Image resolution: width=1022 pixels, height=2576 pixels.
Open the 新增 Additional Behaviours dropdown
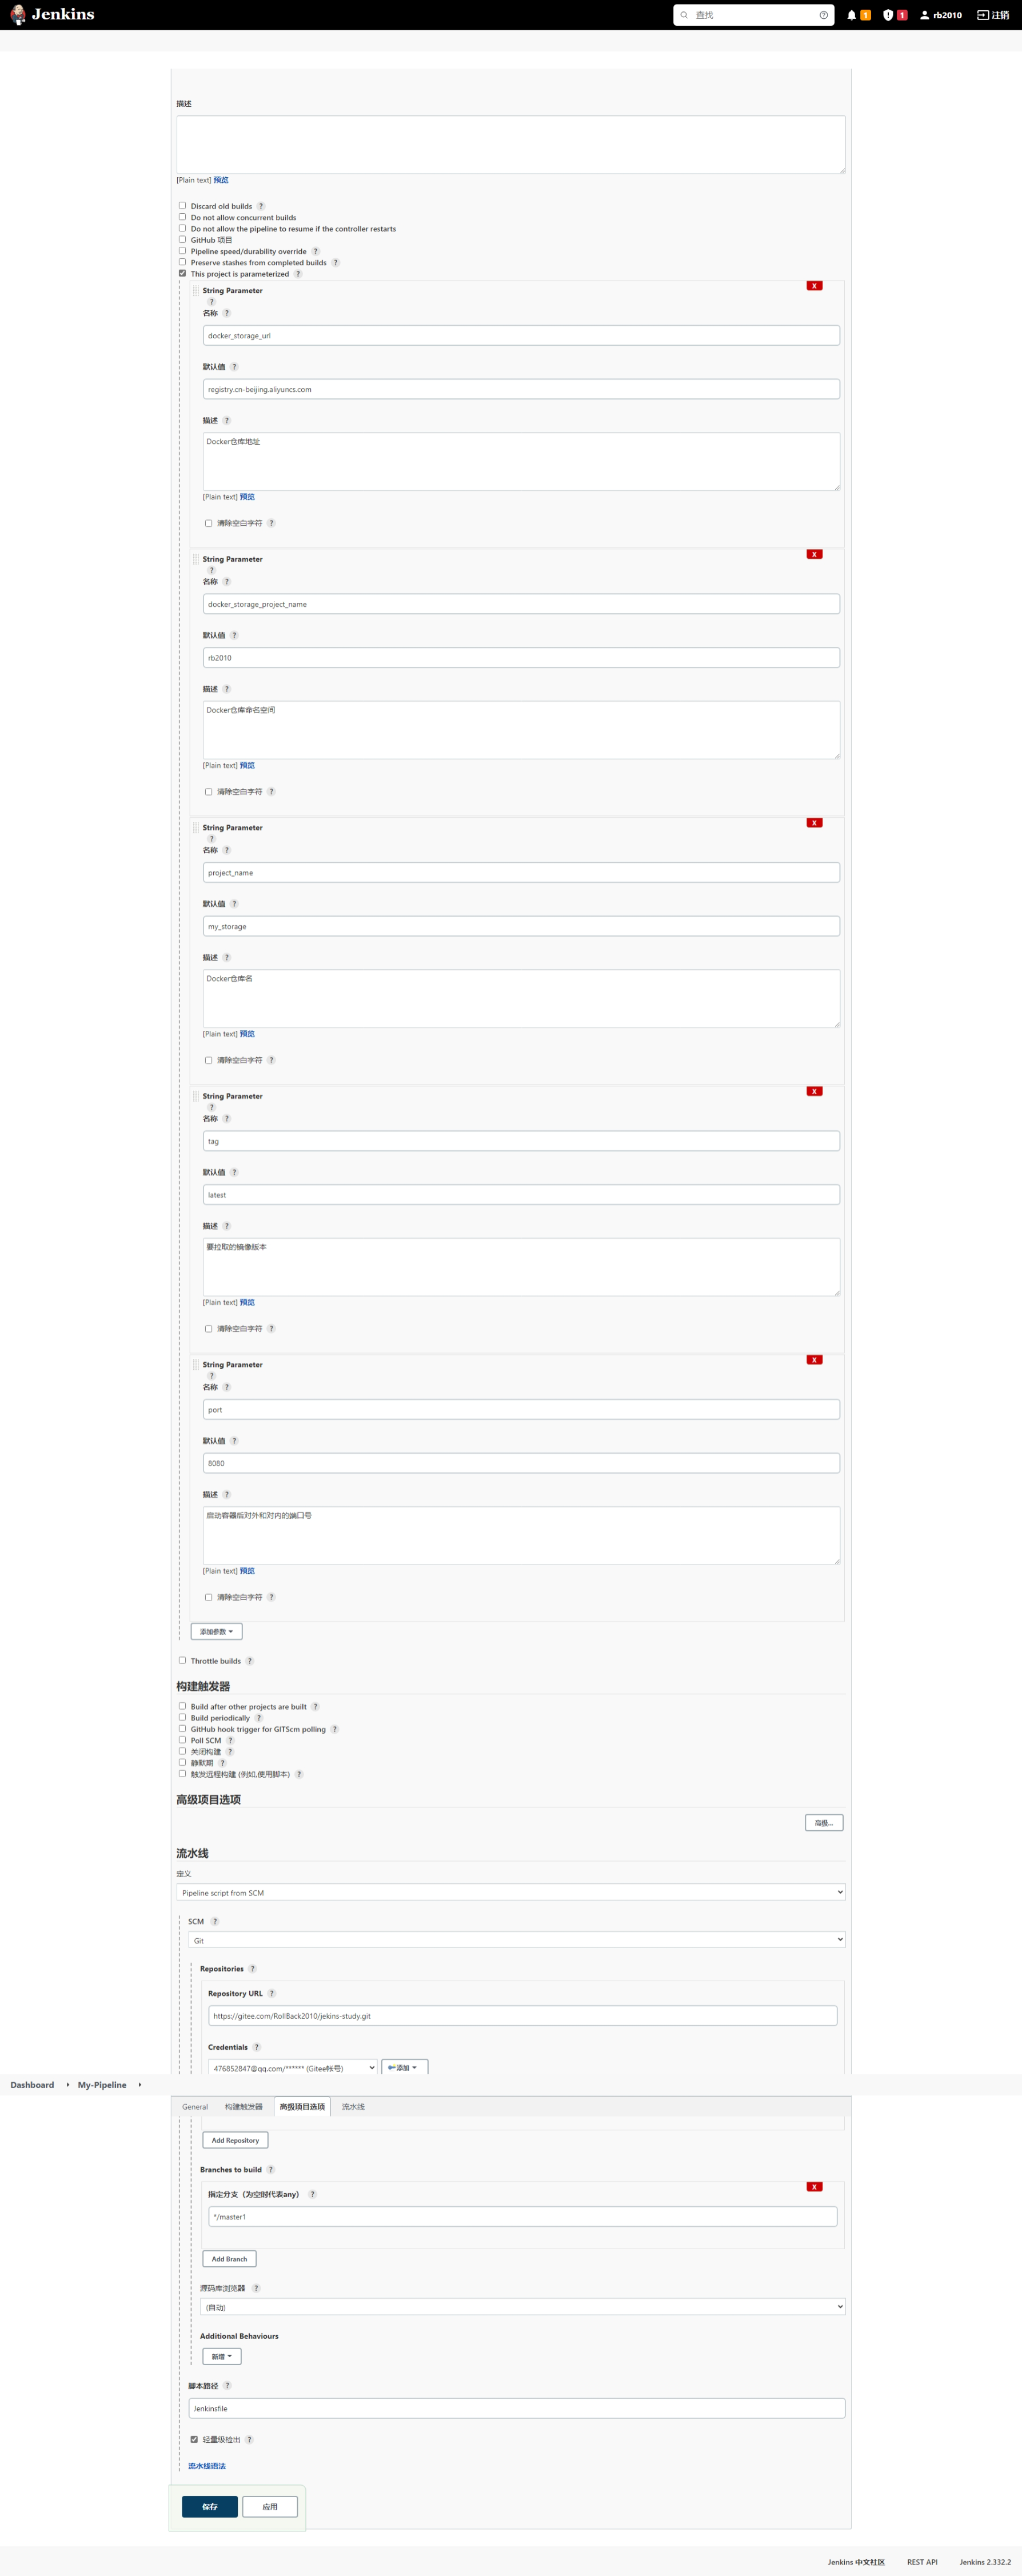pos(222,2357)
